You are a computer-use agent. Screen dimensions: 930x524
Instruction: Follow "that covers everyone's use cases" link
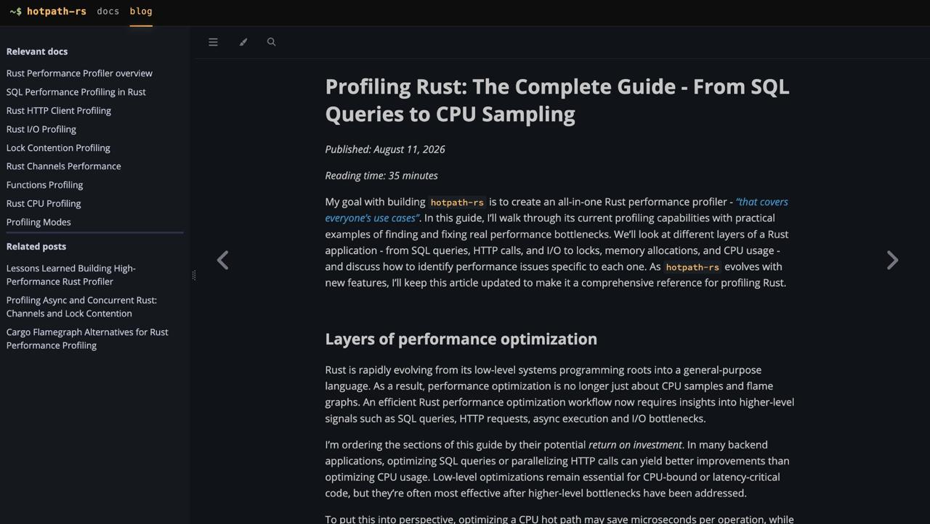(x=557, y=210)
